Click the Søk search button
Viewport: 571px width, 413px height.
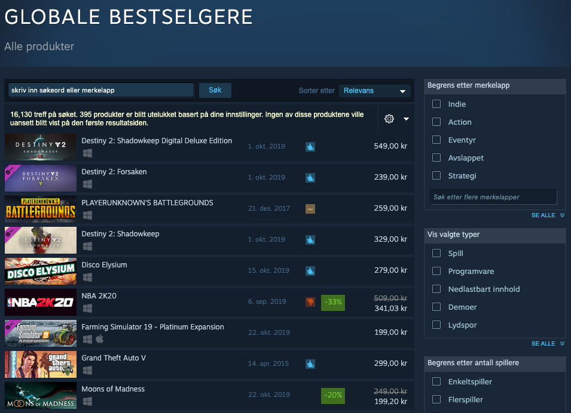pos(215,90)
